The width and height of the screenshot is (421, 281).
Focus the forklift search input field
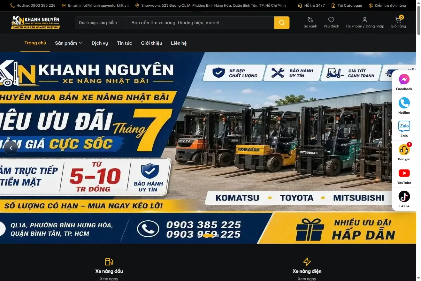click(x=200, y=23)
